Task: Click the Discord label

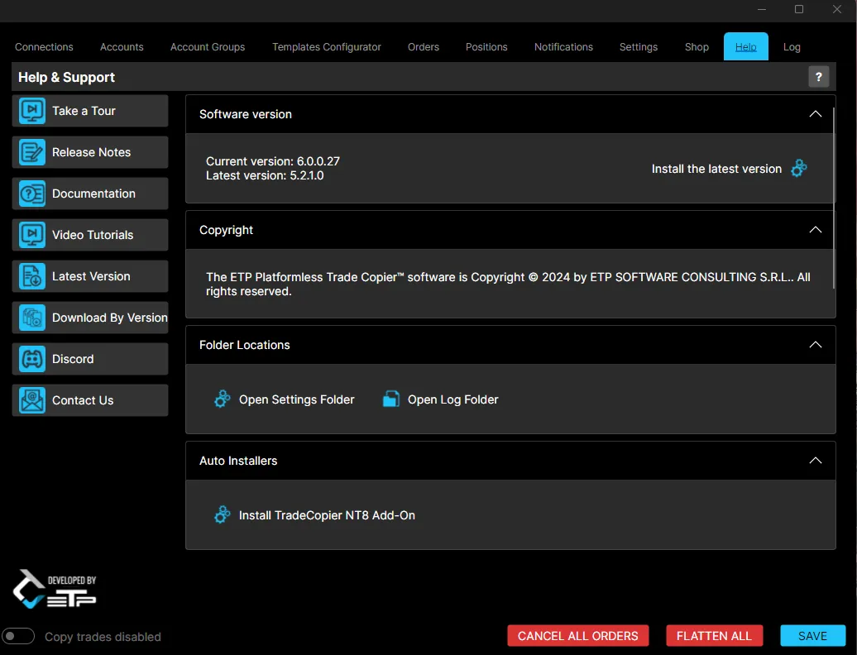Action: (73, 359)
